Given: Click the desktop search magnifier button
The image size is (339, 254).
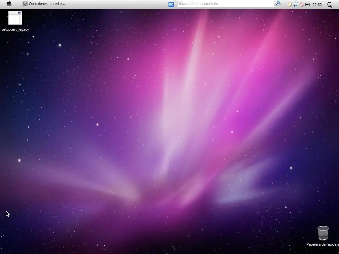Looking at the screenshot, I should pos(278,3).
